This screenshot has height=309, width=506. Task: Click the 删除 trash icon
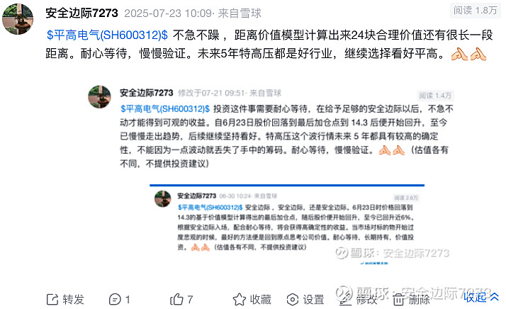pyautogui.click(x=398, y=299)
